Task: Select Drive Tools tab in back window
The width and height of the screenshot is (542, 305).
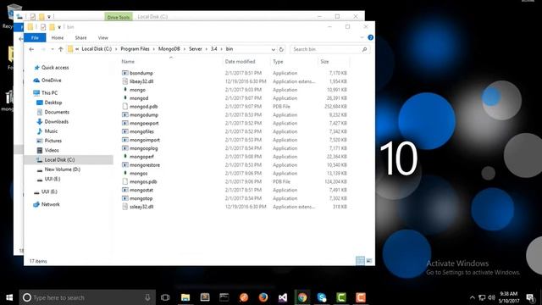Action: [119, 17]
